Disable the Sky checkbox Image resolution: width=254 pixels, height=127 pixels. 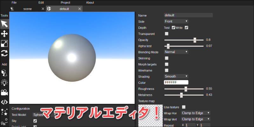(35, 121)
